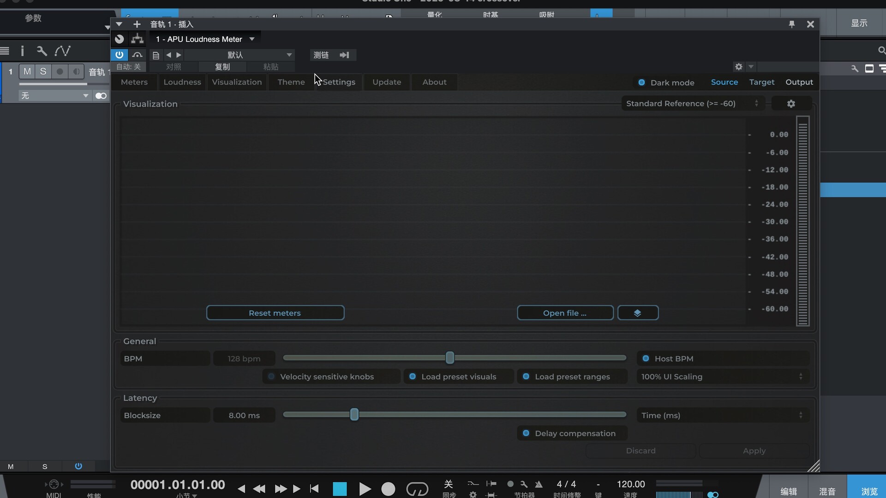Open the preset file menu icon

click(x=156, y=55)
